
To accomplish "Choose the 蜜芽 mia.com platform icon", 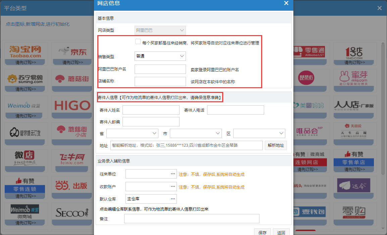I will pyautogui.click(x=354, y=78).
